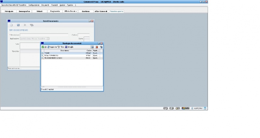Click the round arrow icon beside the date
Screen dimensions: 260x138
192,109
